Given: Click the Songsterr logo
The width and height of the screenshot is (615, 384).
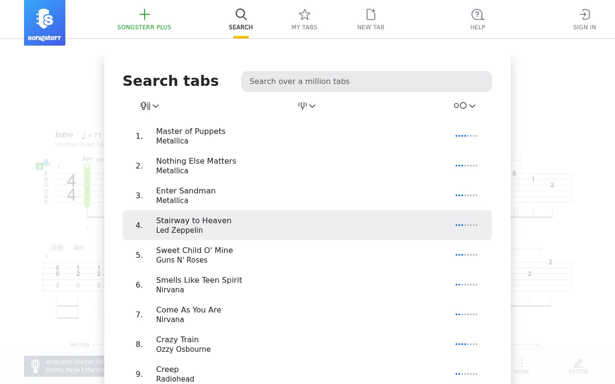Looking at the screenshot, I should tap(45, 23).
